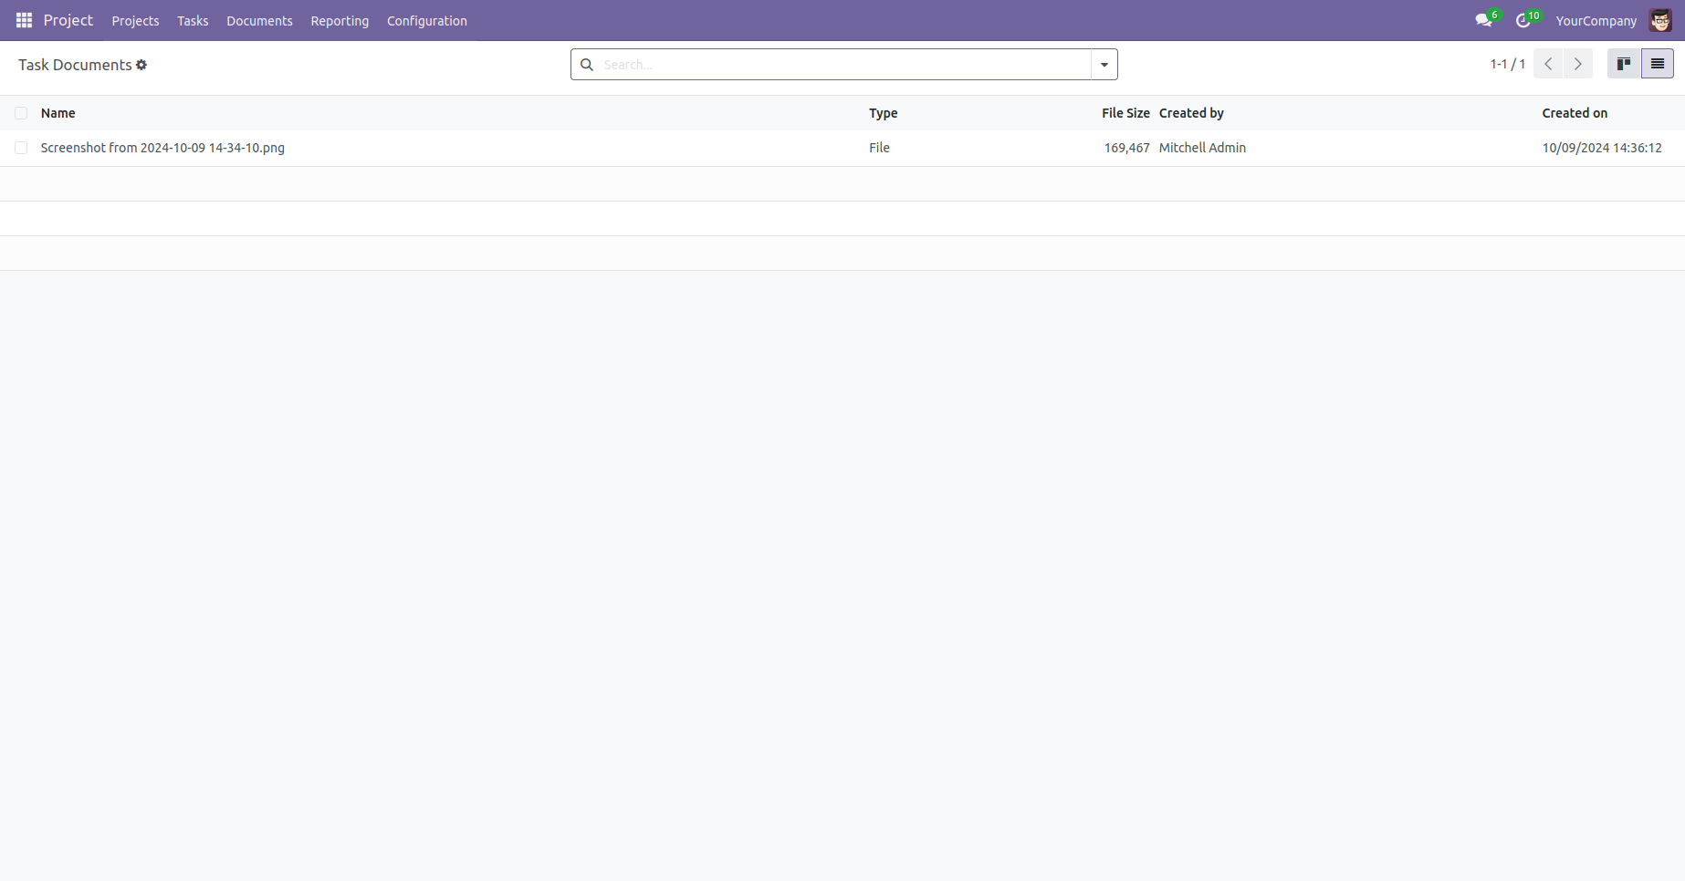The height and width of the screenshot is (881, 1685).
Task: Go to previous page arrow
Action: click(x=1548, y=64)
